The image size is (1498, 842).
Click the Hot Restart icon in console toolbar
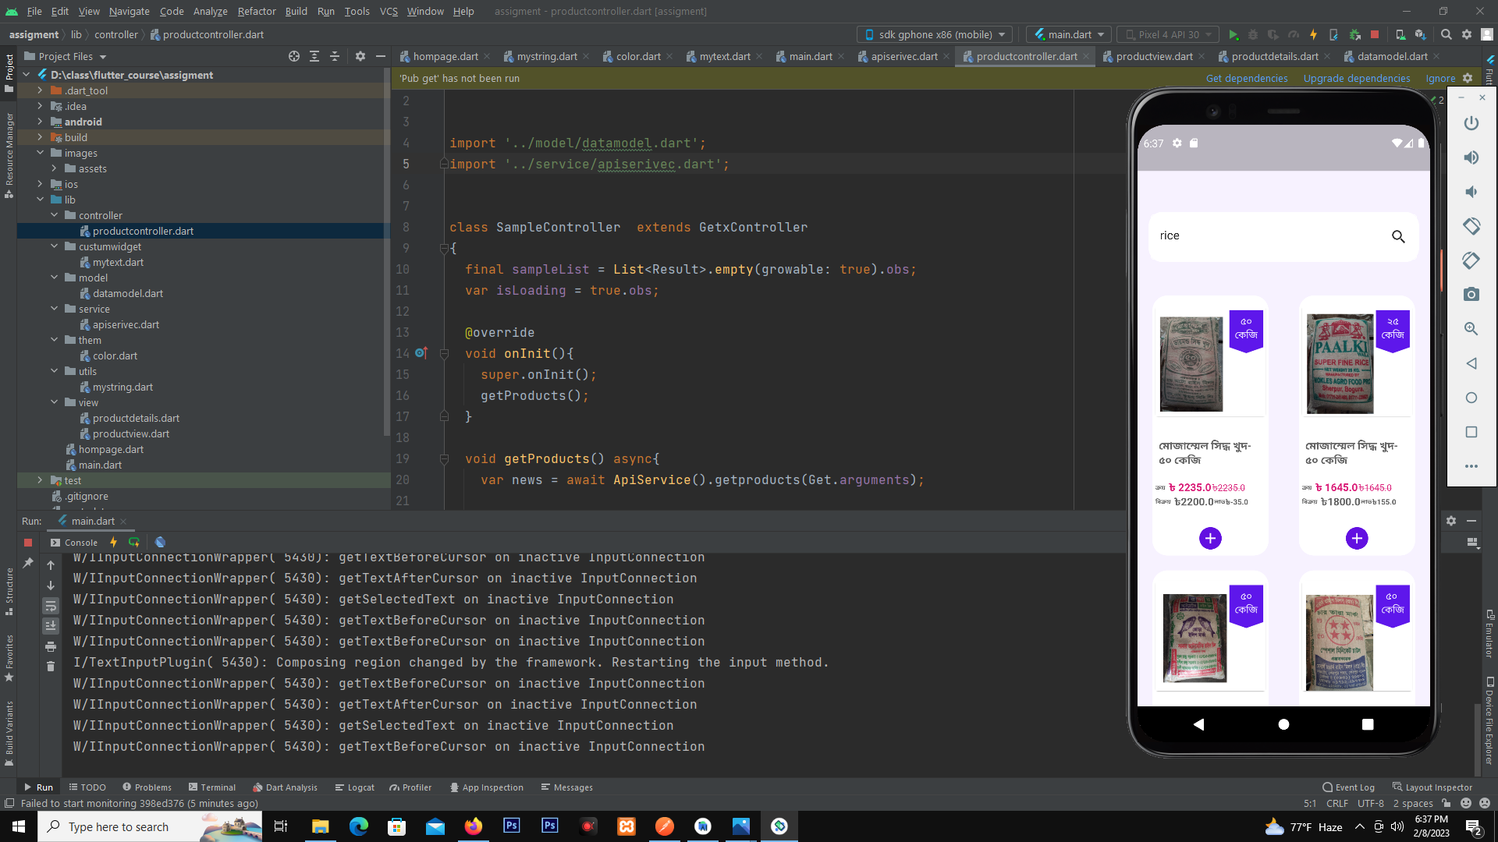(x=134, y=543)
